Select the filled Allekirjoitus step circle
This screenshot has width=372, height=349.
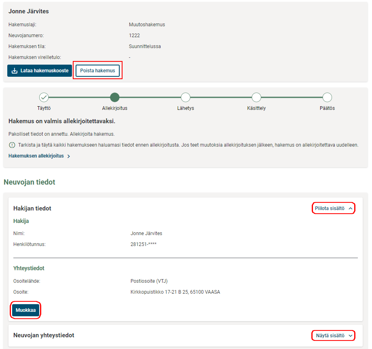point(115,97)
